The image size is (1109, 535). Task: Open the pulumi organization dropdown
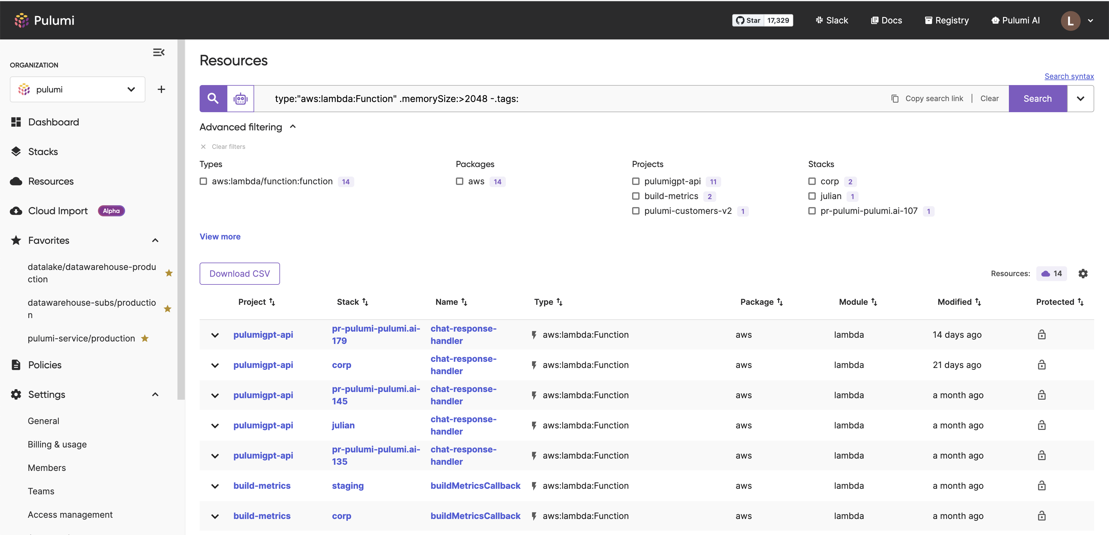pyautogui.click(x=78, y=89)
